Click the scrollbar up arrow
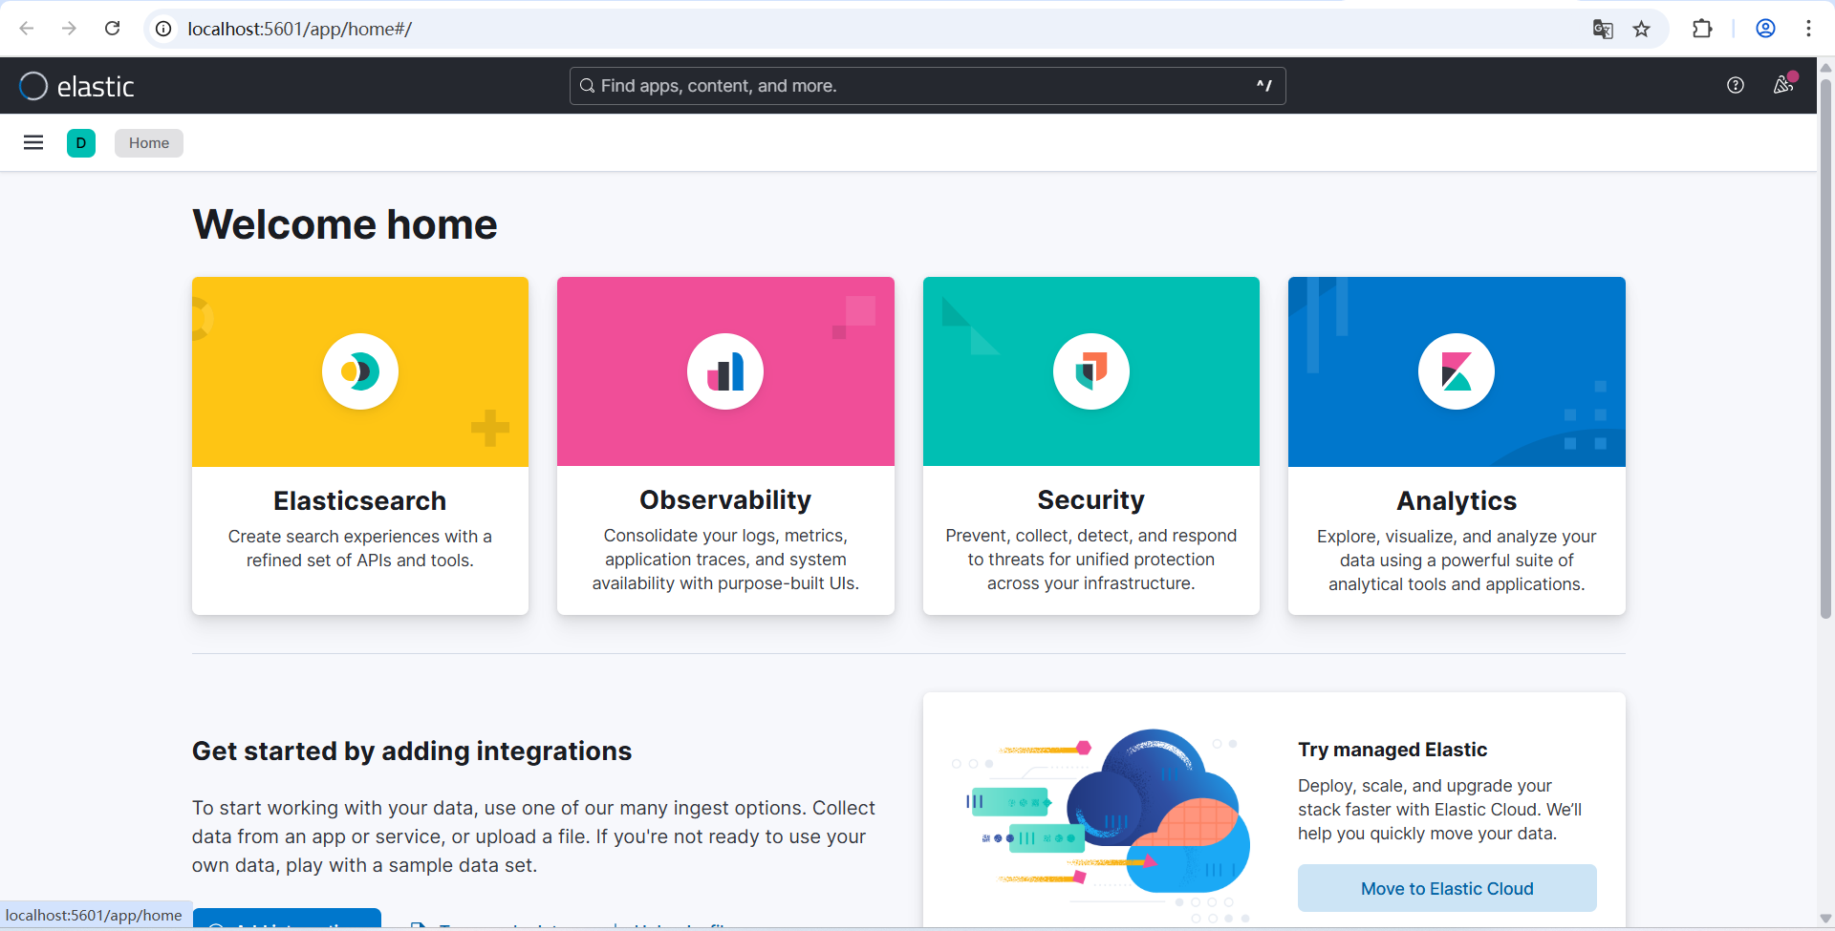This screenshot has height=931, width=1835. click(x=1825, y=68)
